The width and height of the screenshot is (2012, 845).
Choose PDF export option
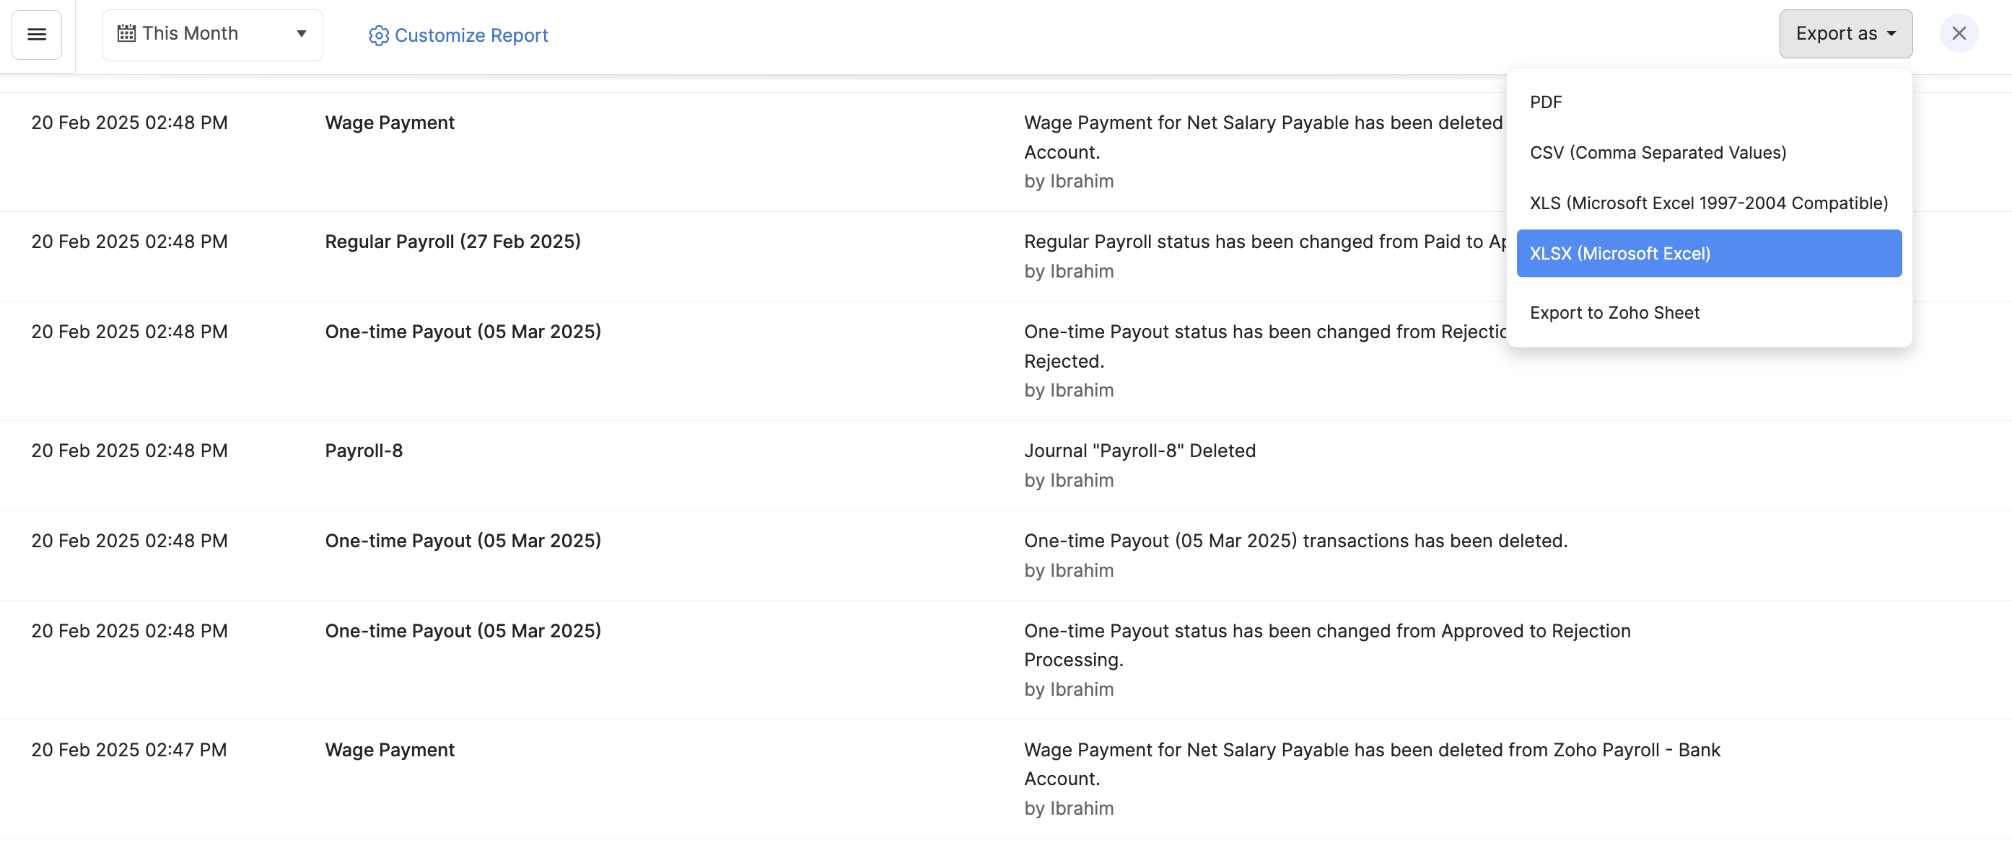pos(1545,102)
